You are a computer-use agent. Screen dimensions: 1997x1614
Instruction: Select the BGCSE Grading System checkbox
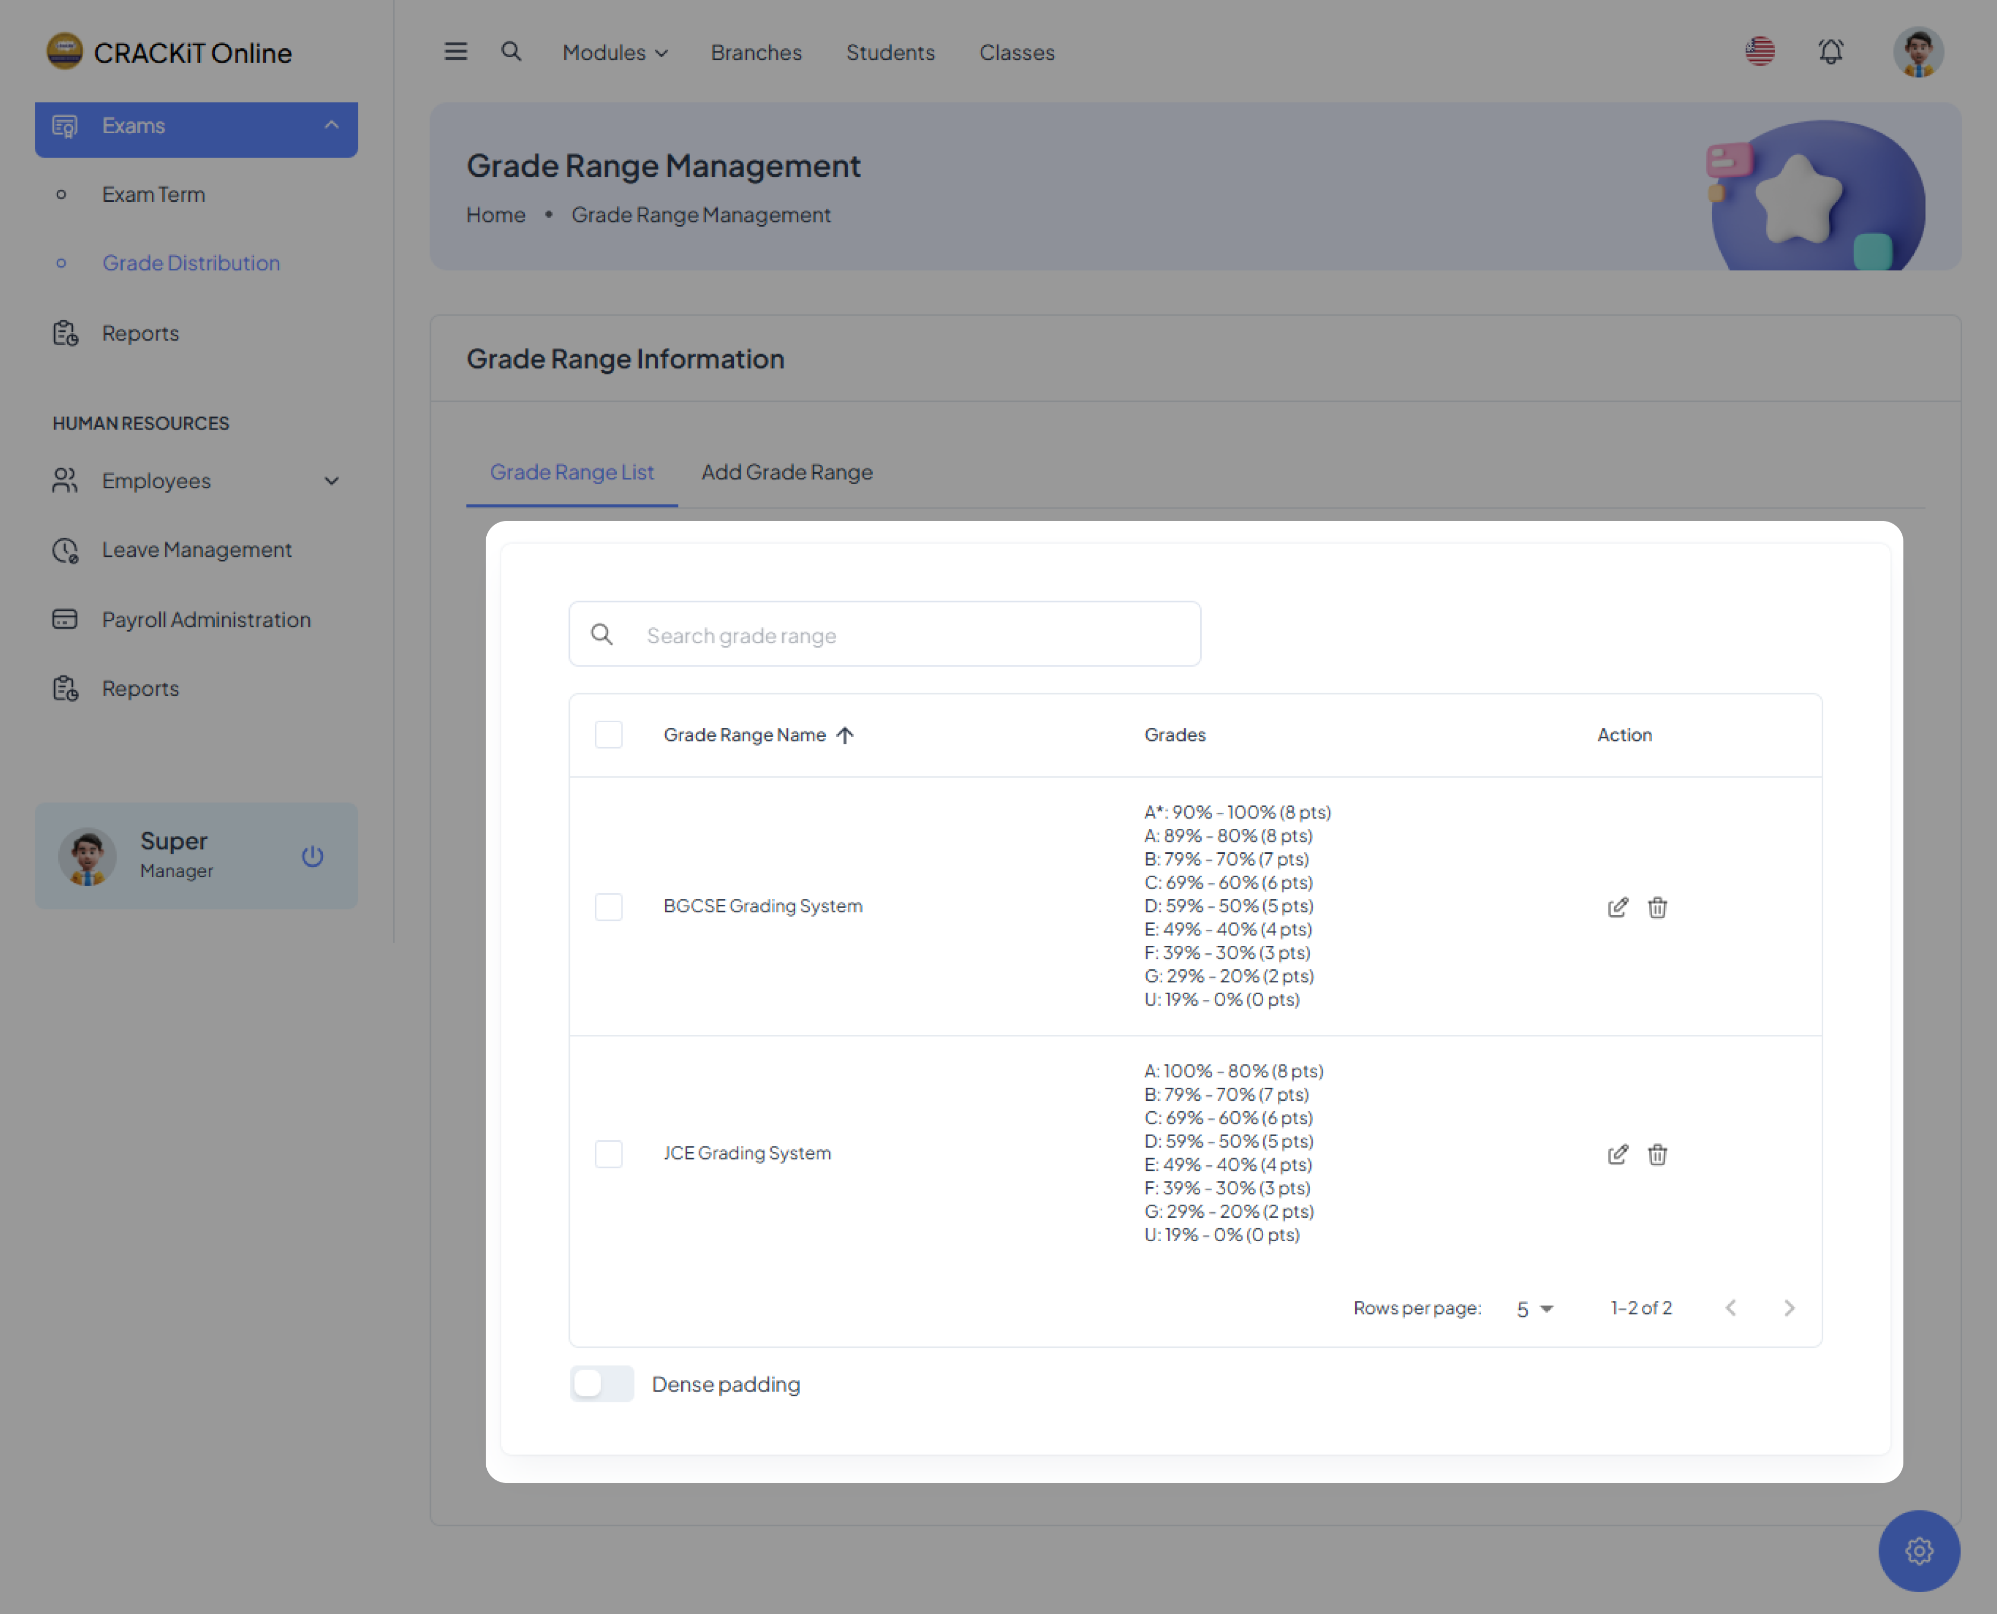click(x=609, y=906)
